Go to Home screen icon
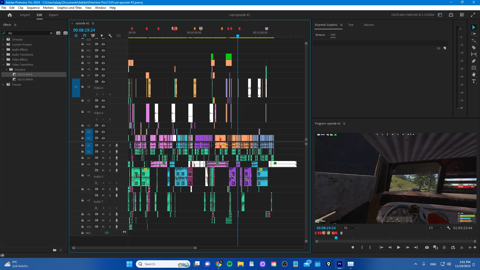 10,15
